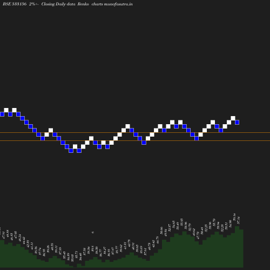
Task: Click the 58.14 price label above the green bars
Action: 234,217
